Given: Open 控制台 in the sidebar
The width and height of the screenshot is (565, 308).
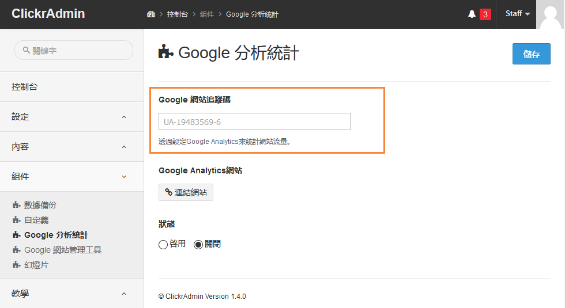Looking at the screenshot, I should coord(72,87).
